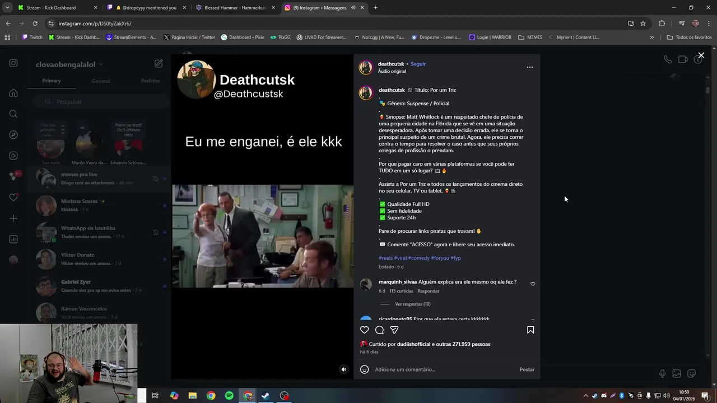Open Reels icon in sidebar
The height and width of the screenshot is (403, 717).
point(13,156)
